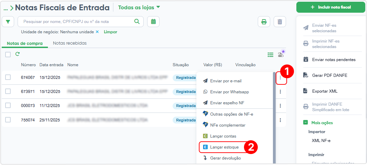The height and width of the screenshot is (165, 367).
Task: Click the Data entrada column header
Action: coord(51,65)
